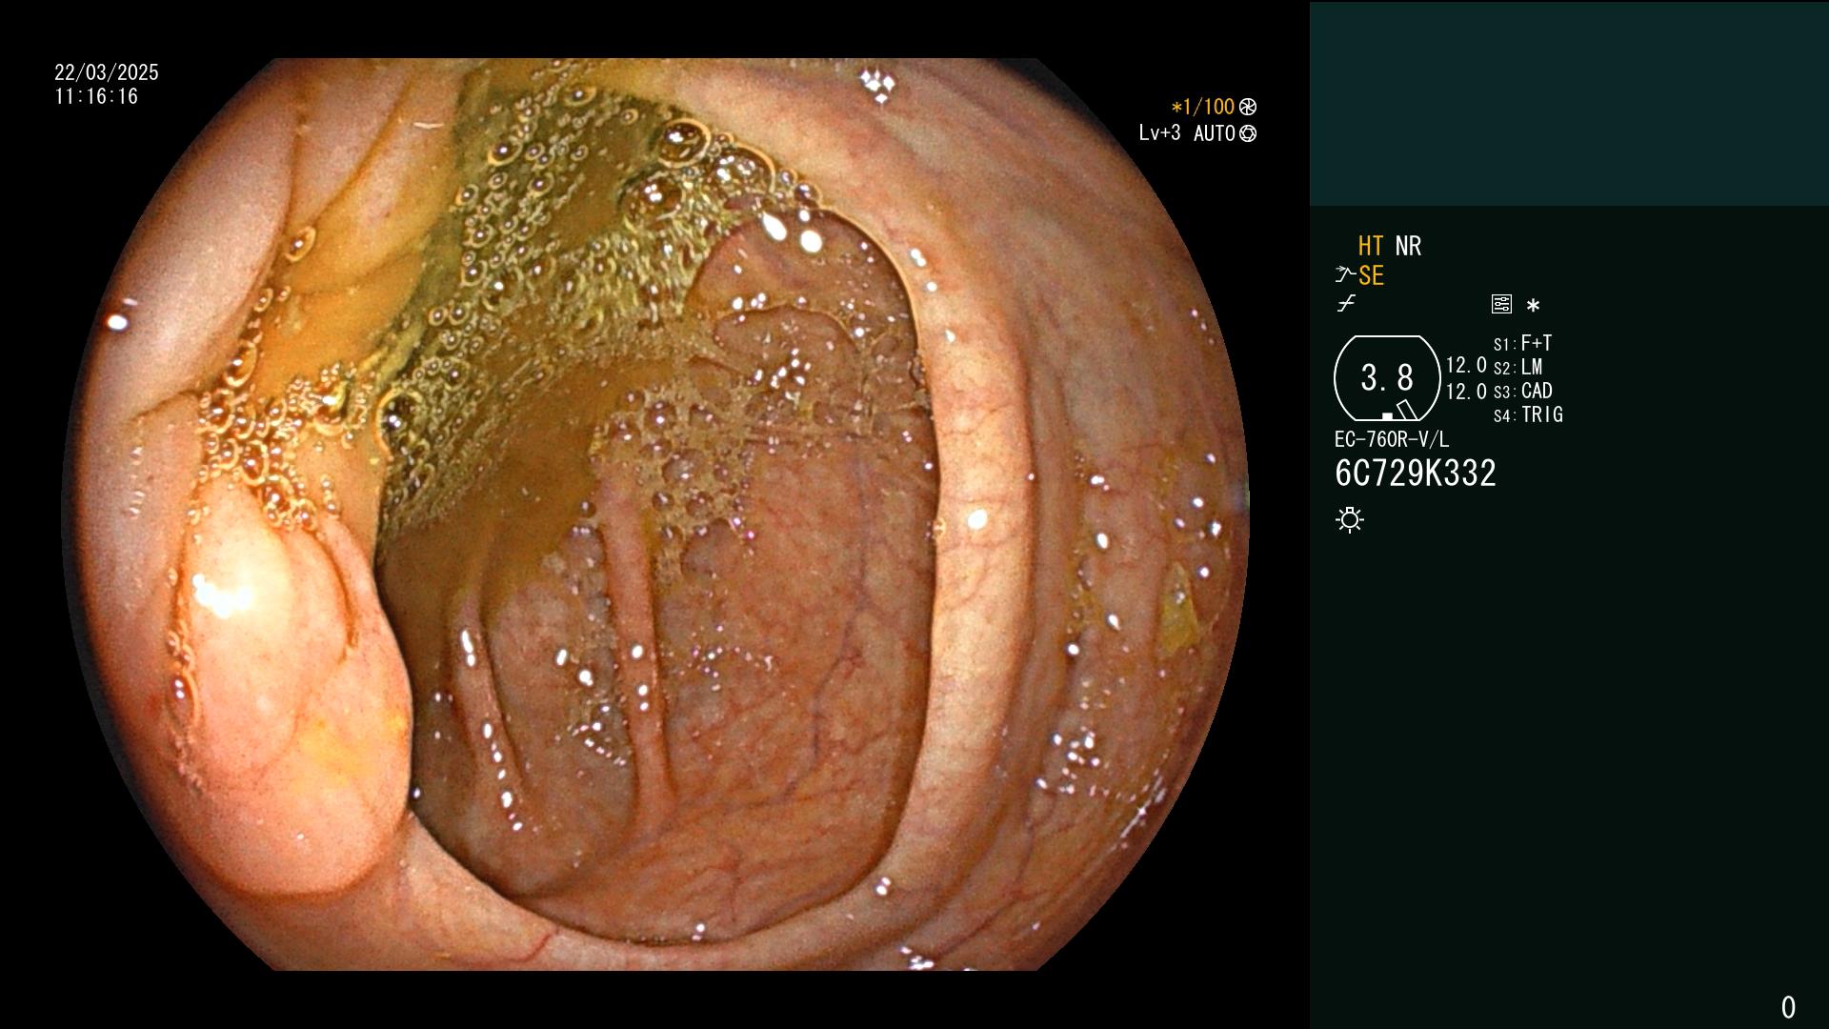
Task: Click the live endoscopic image view
Action: click(654, 514)
